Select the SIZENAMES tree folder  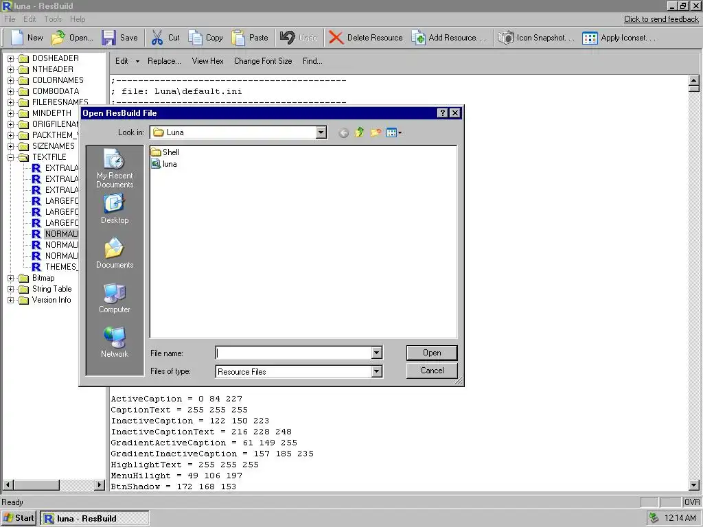[54, 146]
